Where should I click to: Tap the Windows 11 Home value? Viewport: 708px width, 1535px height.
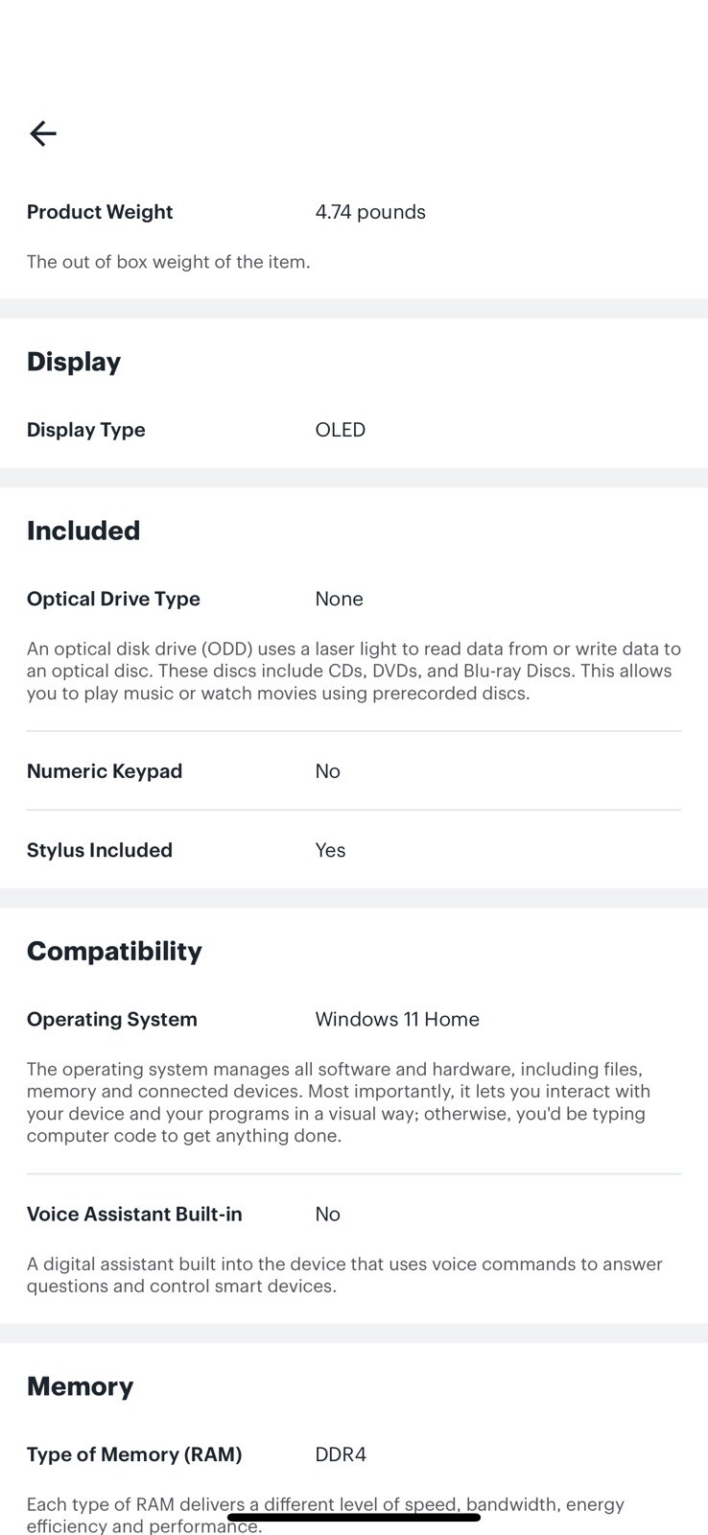pos(397,1019)
